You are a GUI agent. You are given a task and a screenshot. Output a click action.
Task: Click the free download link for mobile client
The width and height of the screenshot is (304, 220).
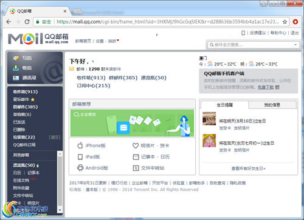pyautogui.click(x=266, y=87)
